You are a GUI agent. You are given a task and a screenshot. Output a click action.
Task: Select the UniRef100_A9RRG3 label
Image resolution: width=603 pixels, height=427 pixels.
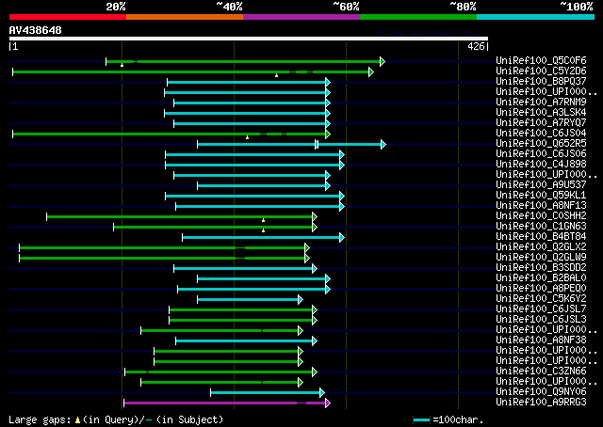pyautogui.click(x=541, y=403)
